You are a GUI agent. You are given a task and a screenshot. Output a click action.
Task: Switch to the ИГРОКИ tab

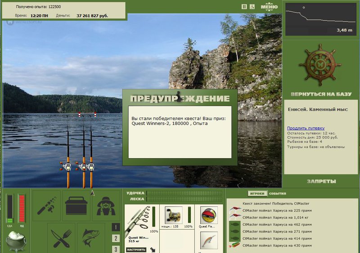pos(257,193)
